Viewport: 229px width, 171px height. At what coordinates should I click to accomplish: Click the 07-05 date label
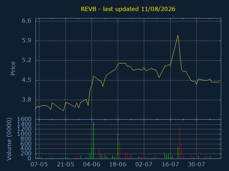[39, 165]
